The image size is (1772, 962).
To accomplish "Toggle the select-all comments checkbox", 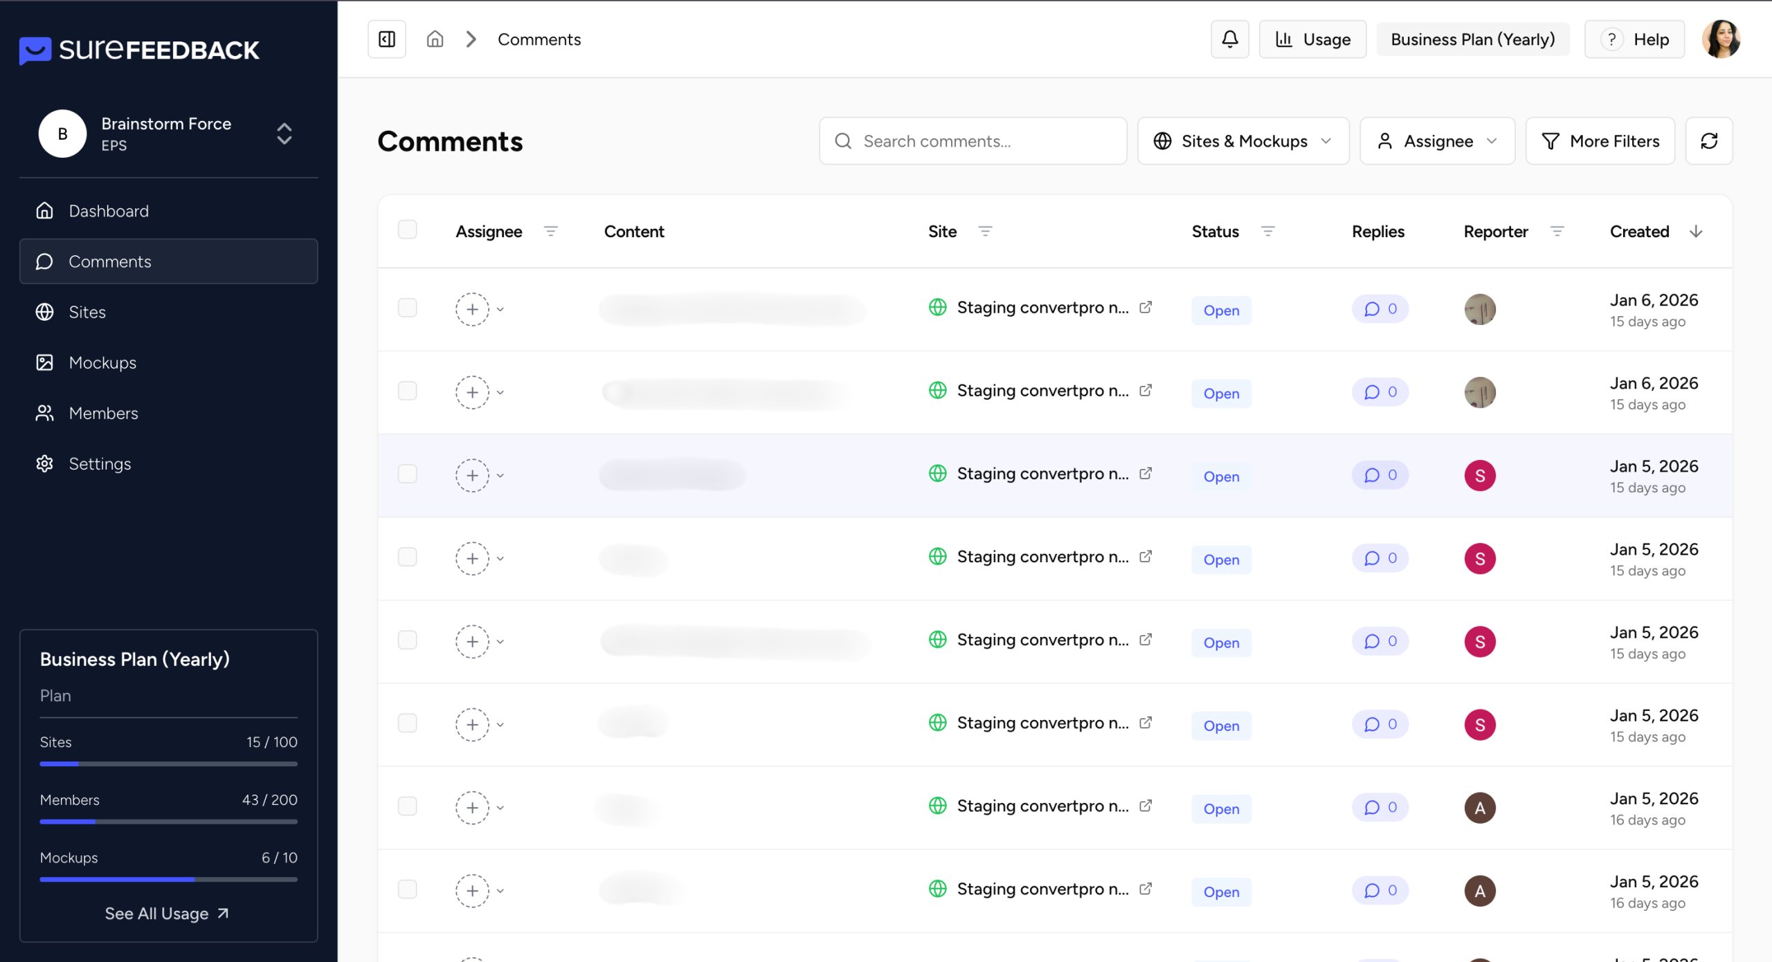I will coord(408,230).
